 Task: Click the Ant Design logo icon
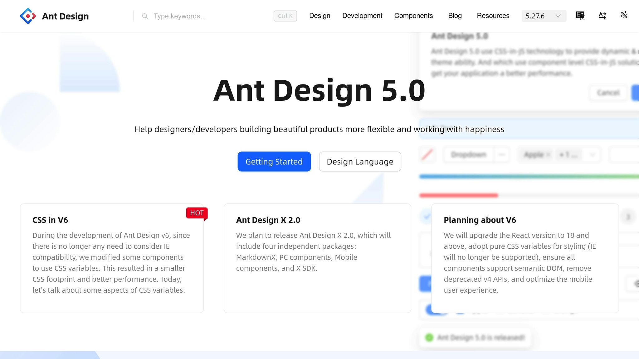[28, 16]
